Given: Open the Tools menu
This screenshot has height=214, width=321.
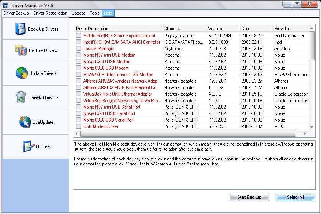Looking at the screenshot, I should pyautogui.click(x=95, y=13).
